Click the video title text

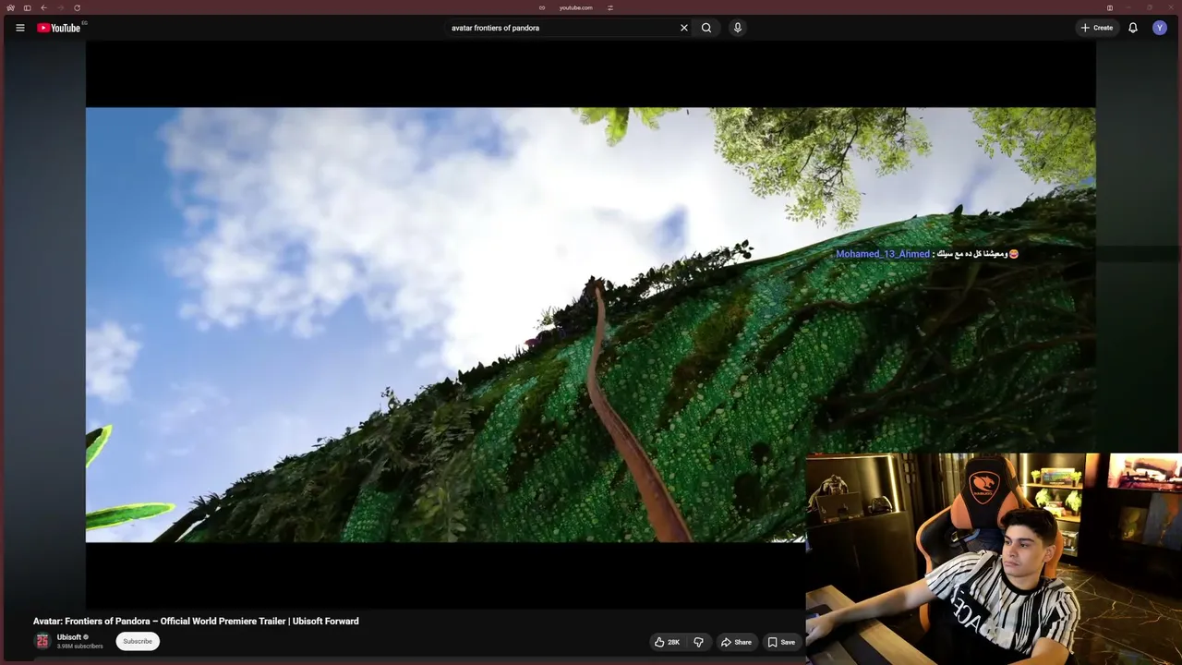[196, 622]
